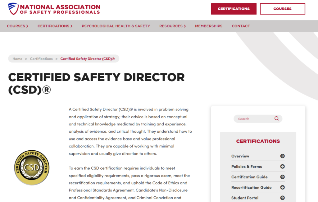Screen dimensions: 318x202
Task: Click the arrow icon beside Student Portal
Action: (283, 198)
